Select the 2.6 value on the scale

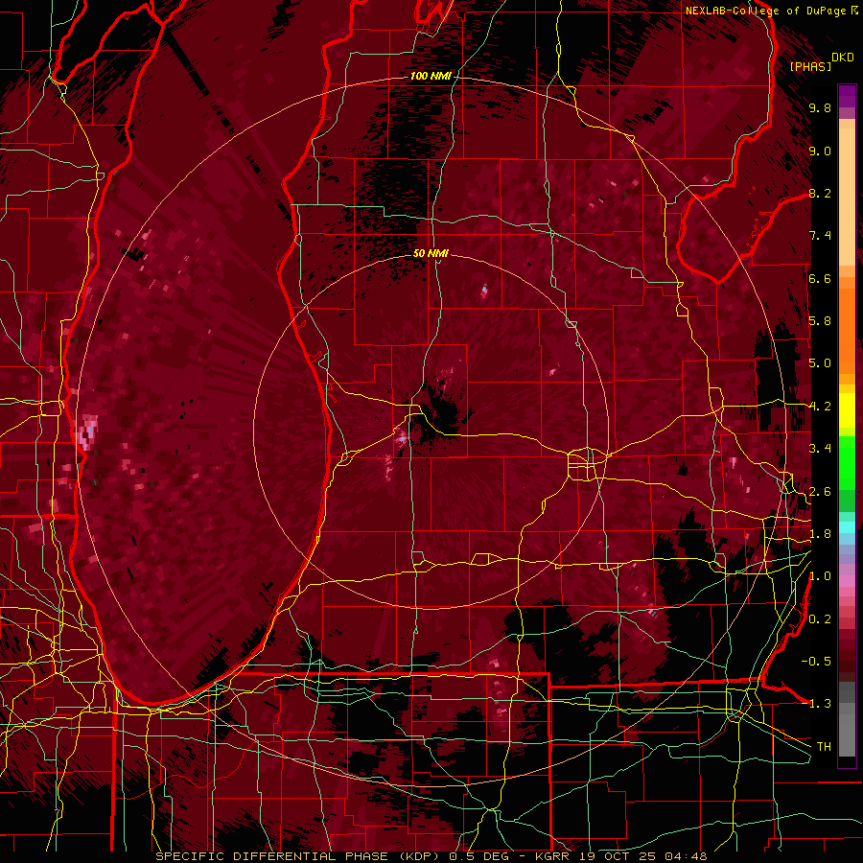click(820, 492)
